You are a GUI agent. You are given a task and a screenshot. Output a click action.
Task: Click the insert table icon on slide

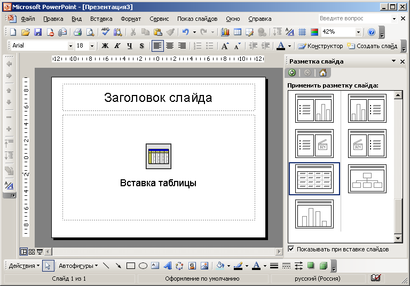coord(159,156)
